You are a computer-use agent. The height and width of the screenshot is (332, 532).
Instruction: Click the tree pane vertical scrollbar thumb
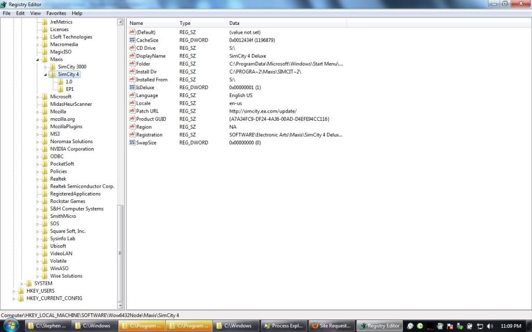tap(120, 253)
